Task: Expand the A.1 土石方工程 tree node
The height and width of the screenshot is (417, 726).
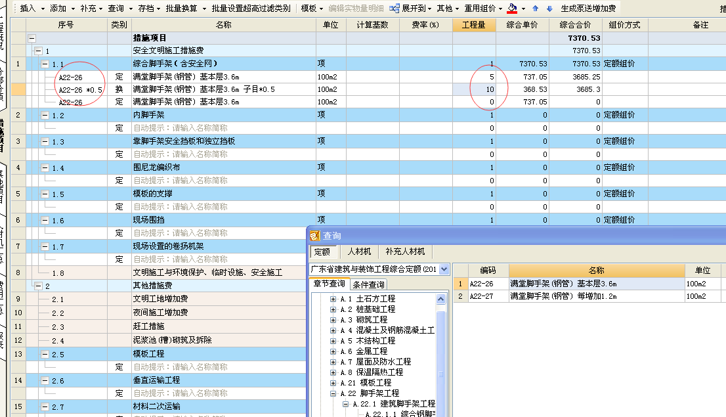Action: pos(333,299)
